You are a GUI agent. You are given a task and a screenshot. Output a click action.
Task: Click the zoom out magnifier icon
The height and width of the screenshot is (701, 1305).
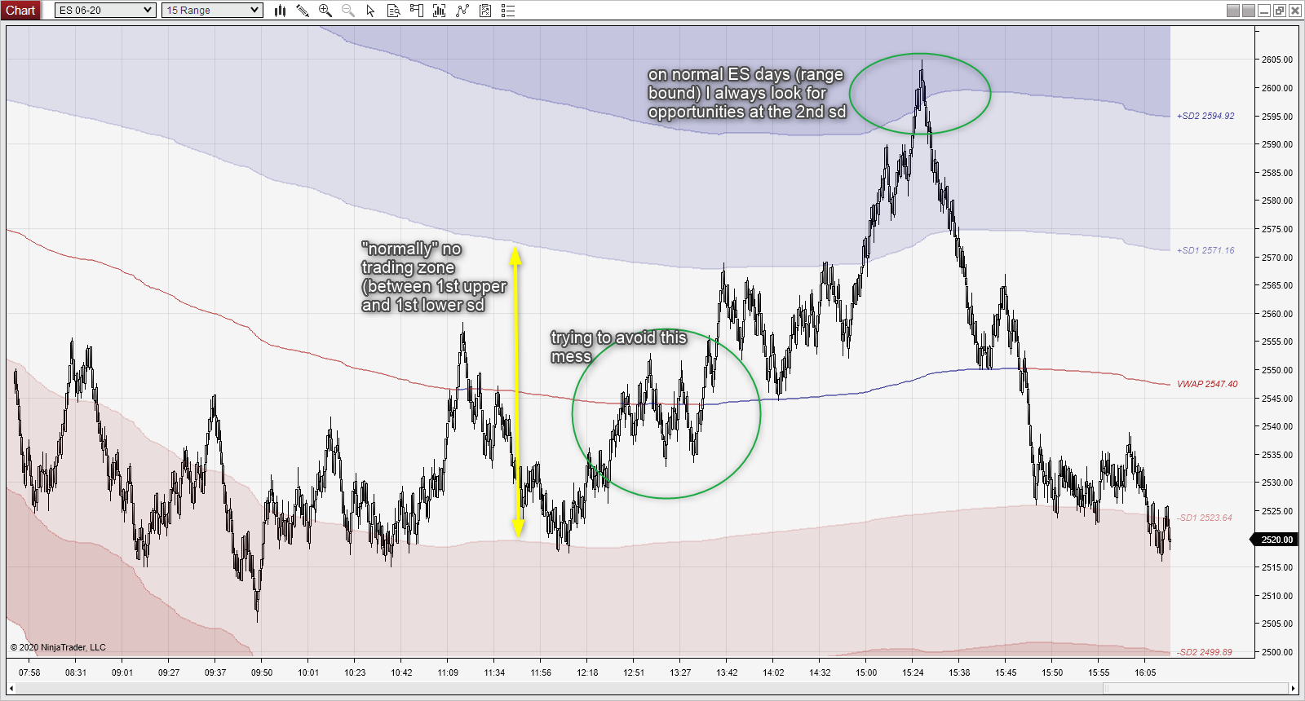coord(348,11)
